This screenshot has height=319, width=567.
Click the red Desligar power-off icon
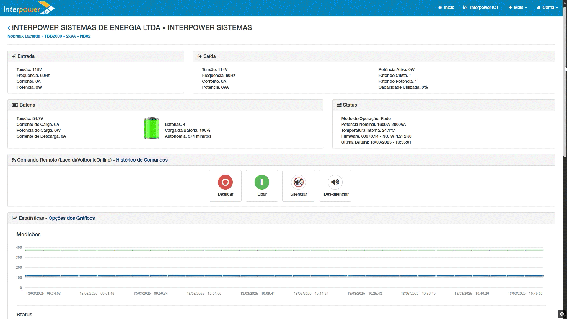tap(225, 182)
